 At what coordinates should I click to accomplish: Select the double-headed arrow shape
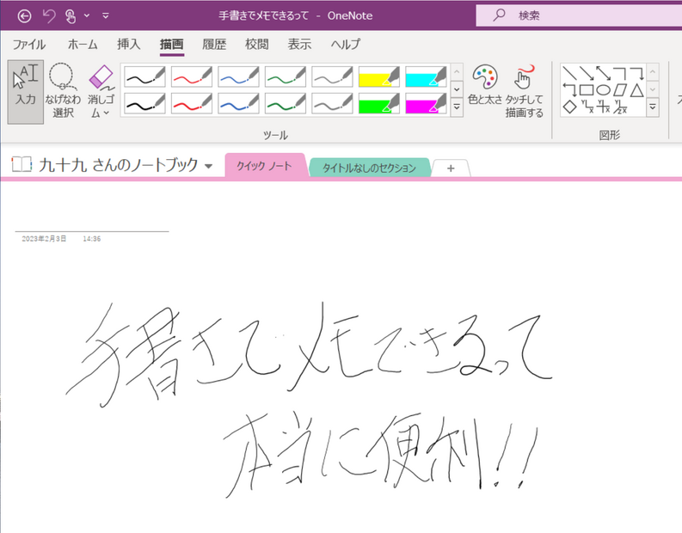tap(603, 73)
